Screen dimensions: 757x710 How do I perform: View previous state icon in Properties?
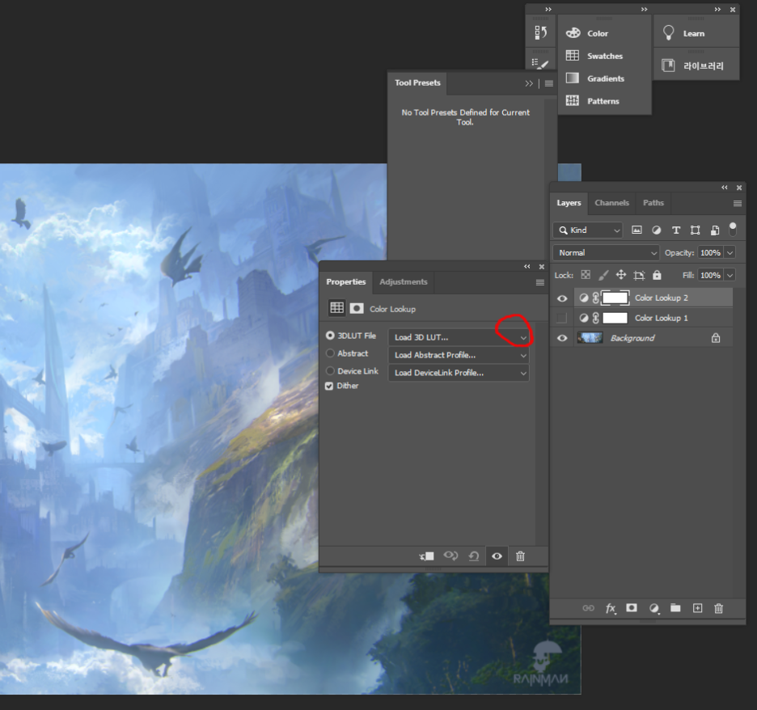(x=451, y=556)
